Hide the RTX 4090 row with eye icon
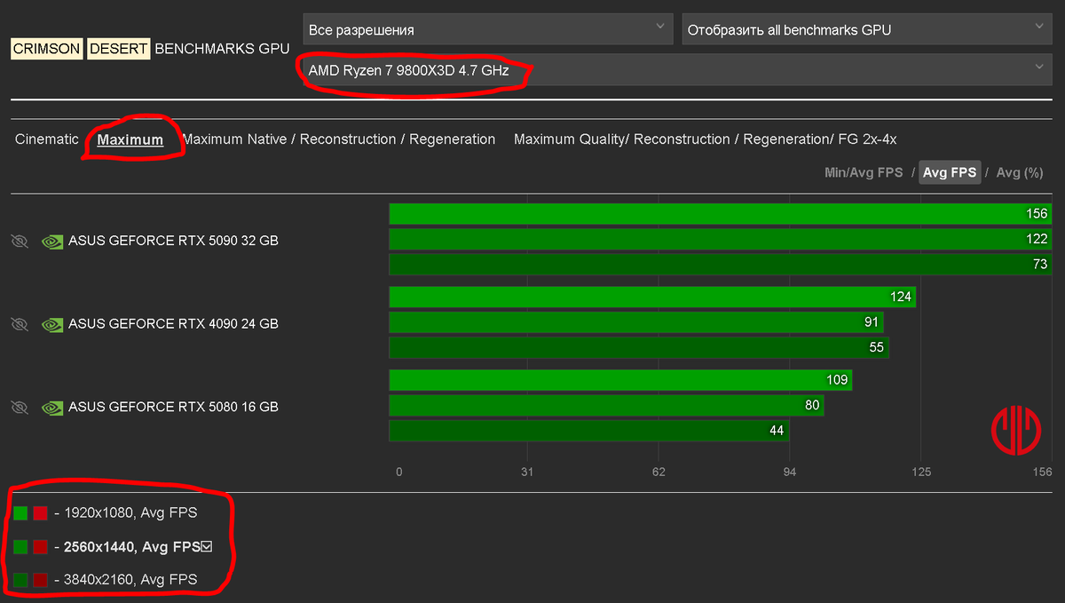Image resolution: width=1065 pixels, height=603 pixels. pyautogui.click(x=20, y=324)
